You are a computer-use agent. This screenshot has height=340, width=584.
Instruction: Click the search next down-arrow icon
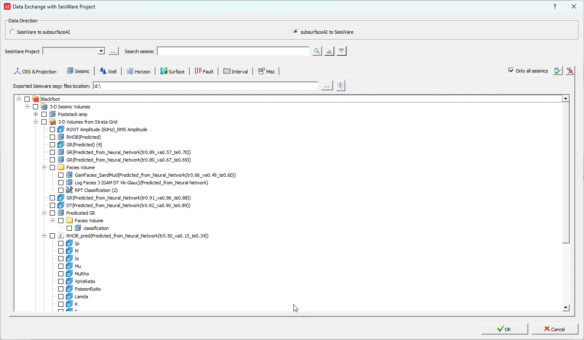coord(342,51)
